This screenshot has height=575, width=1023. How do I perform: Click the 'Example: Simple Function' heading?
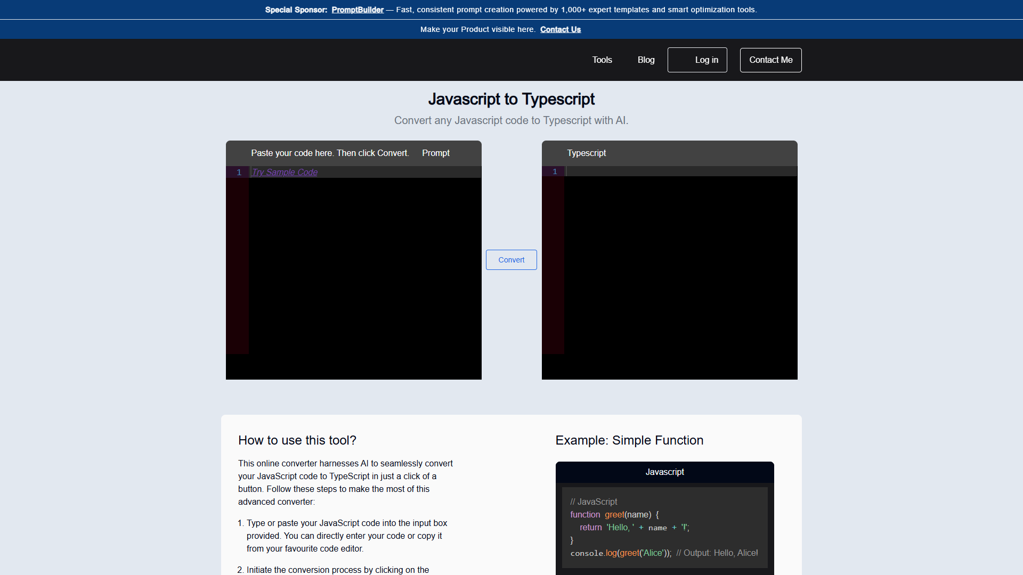click(629, 440)
